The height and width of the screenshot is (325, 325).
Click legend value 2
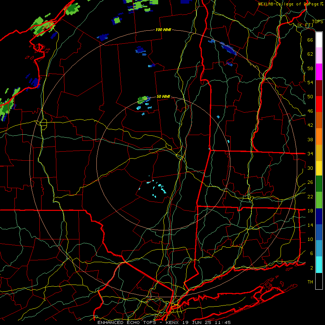(312, 268)
